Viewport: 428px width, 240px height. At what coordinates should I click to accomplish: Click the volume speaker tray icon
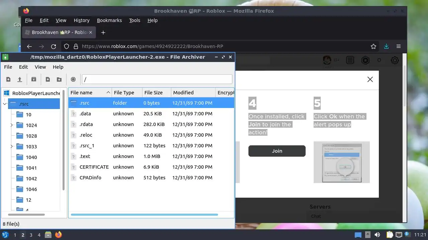pos(378,235)
